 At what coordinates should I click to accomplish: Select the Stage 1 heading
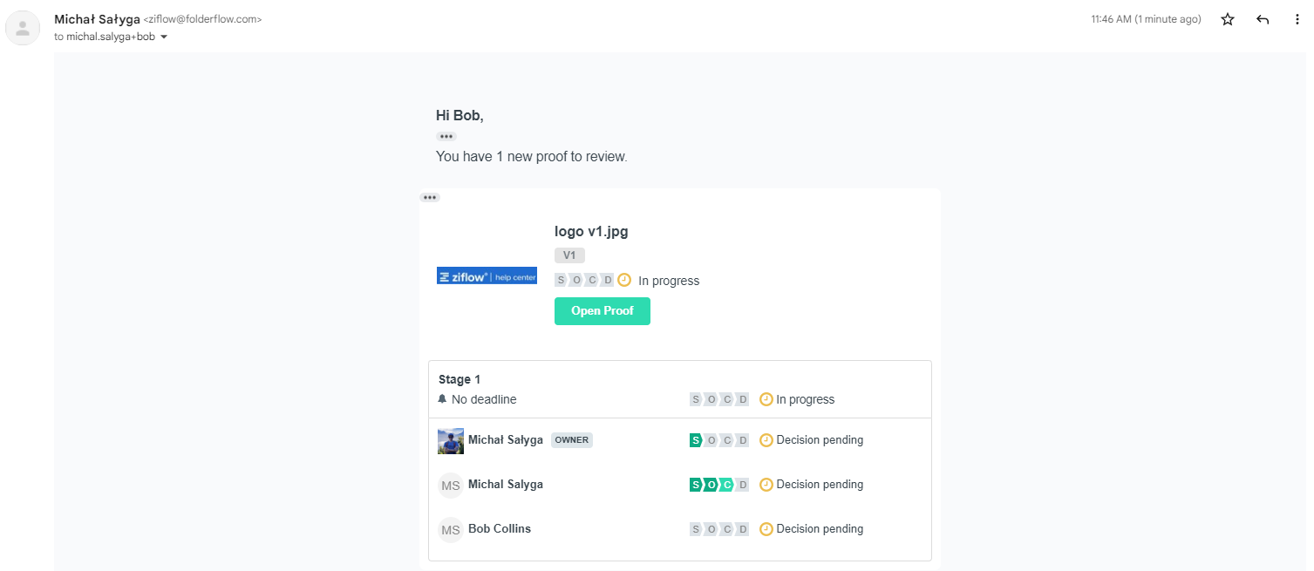460,379
